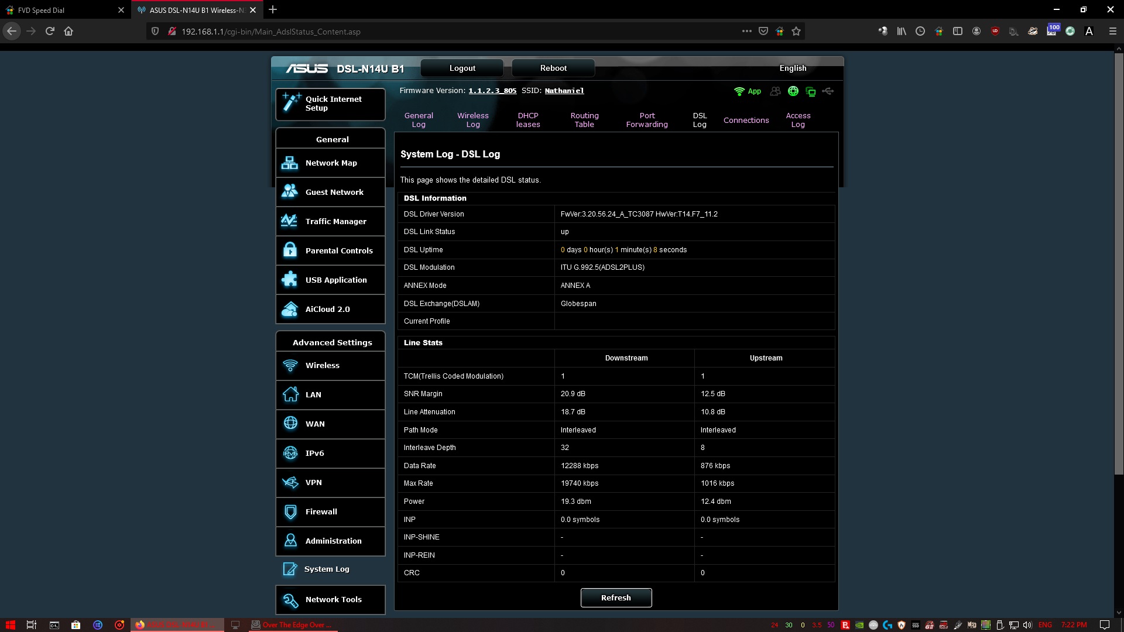Open the System Log icon
Image resolution: width=1124 pixels, height=632 pixels.
290,569
